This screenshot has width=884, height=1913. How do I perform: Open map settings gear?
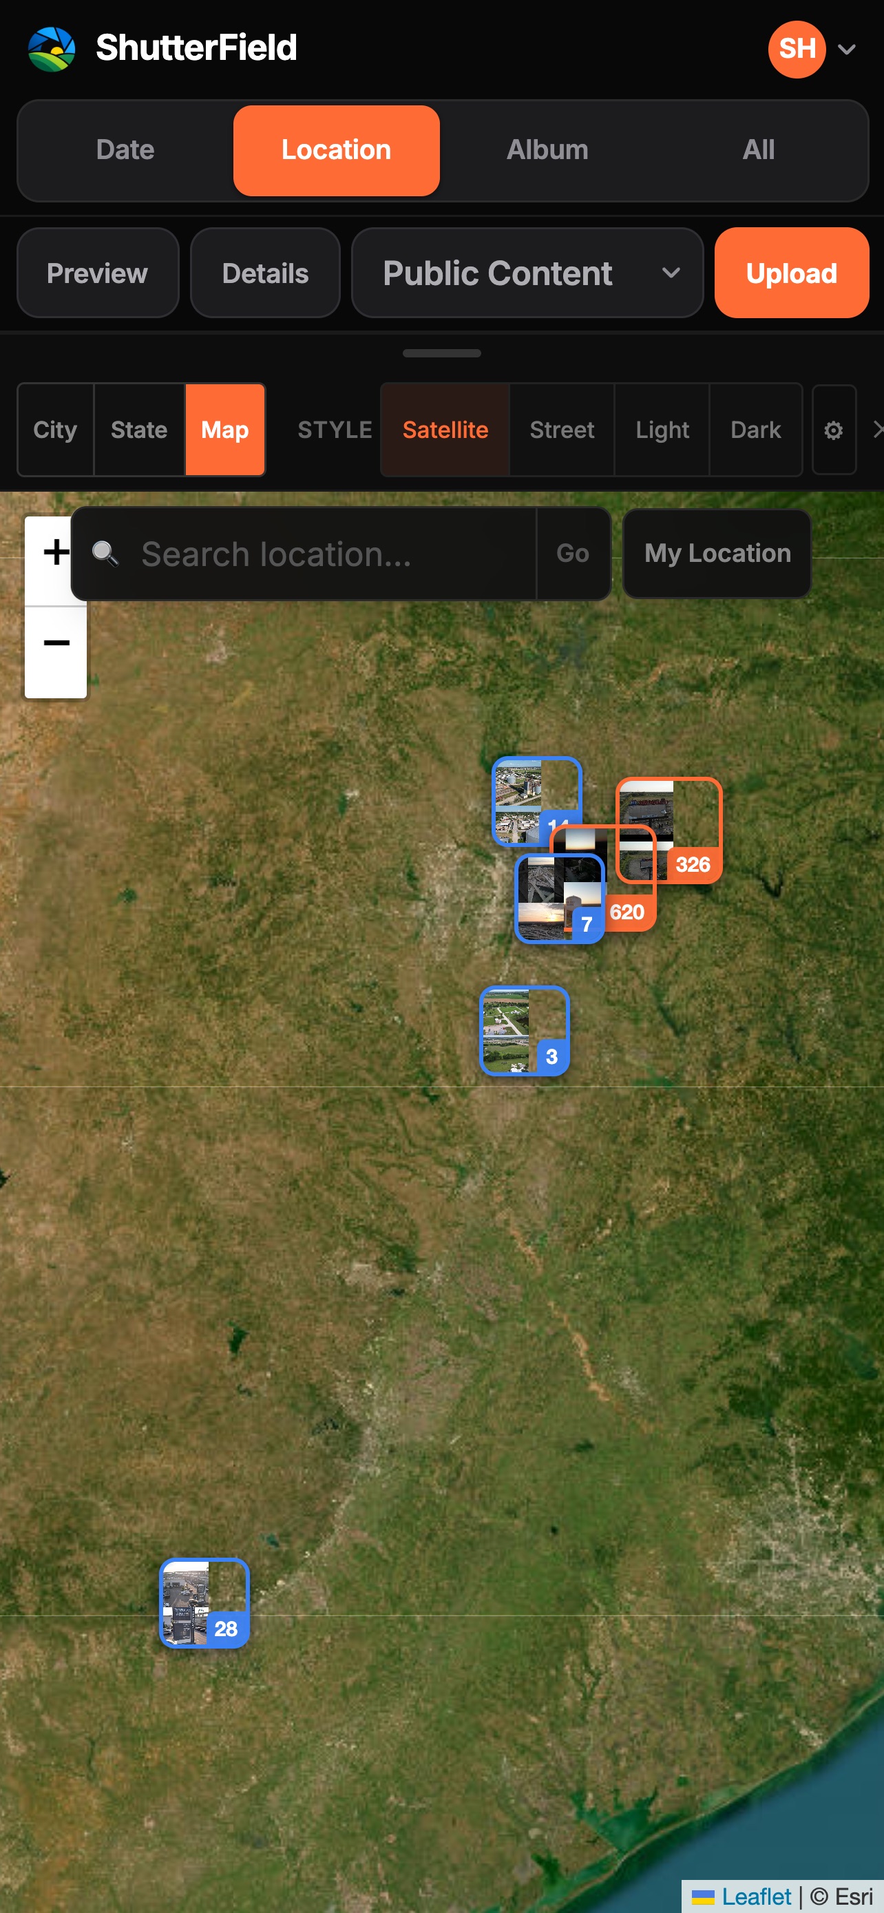834,430
